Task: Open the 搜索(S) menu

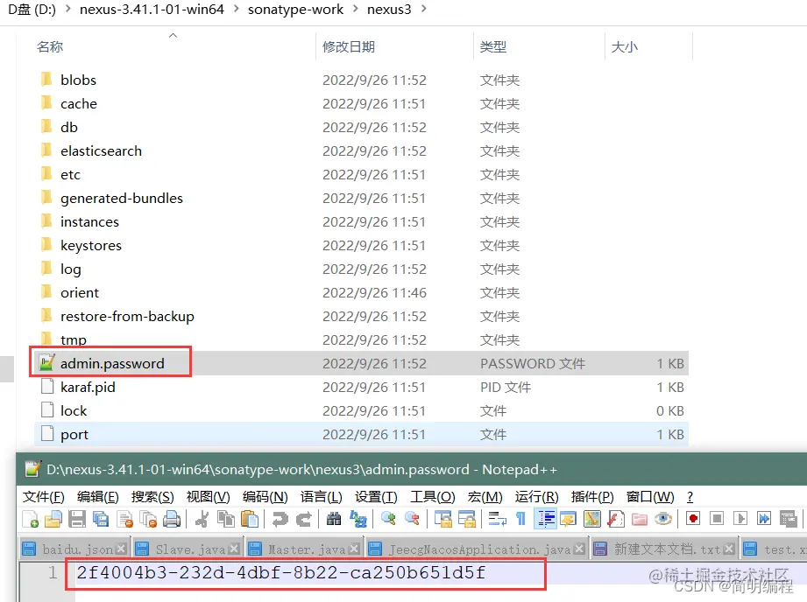Action: [152, 497]
